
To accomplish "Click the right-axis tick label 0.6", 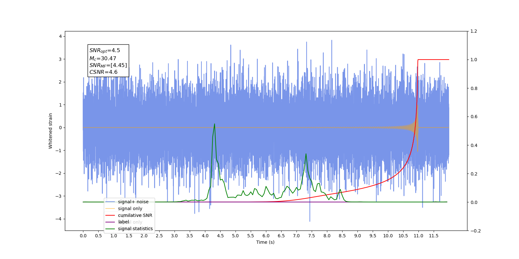I will tap(474, 117).
